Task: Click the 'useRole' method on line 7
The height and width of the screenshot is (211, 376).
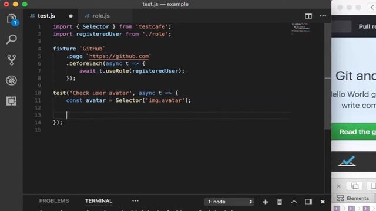Action: pyautogui.click(x=117, y=71)
